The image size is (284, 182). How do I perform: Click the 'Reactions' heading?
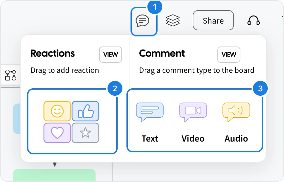click(52, 53)
